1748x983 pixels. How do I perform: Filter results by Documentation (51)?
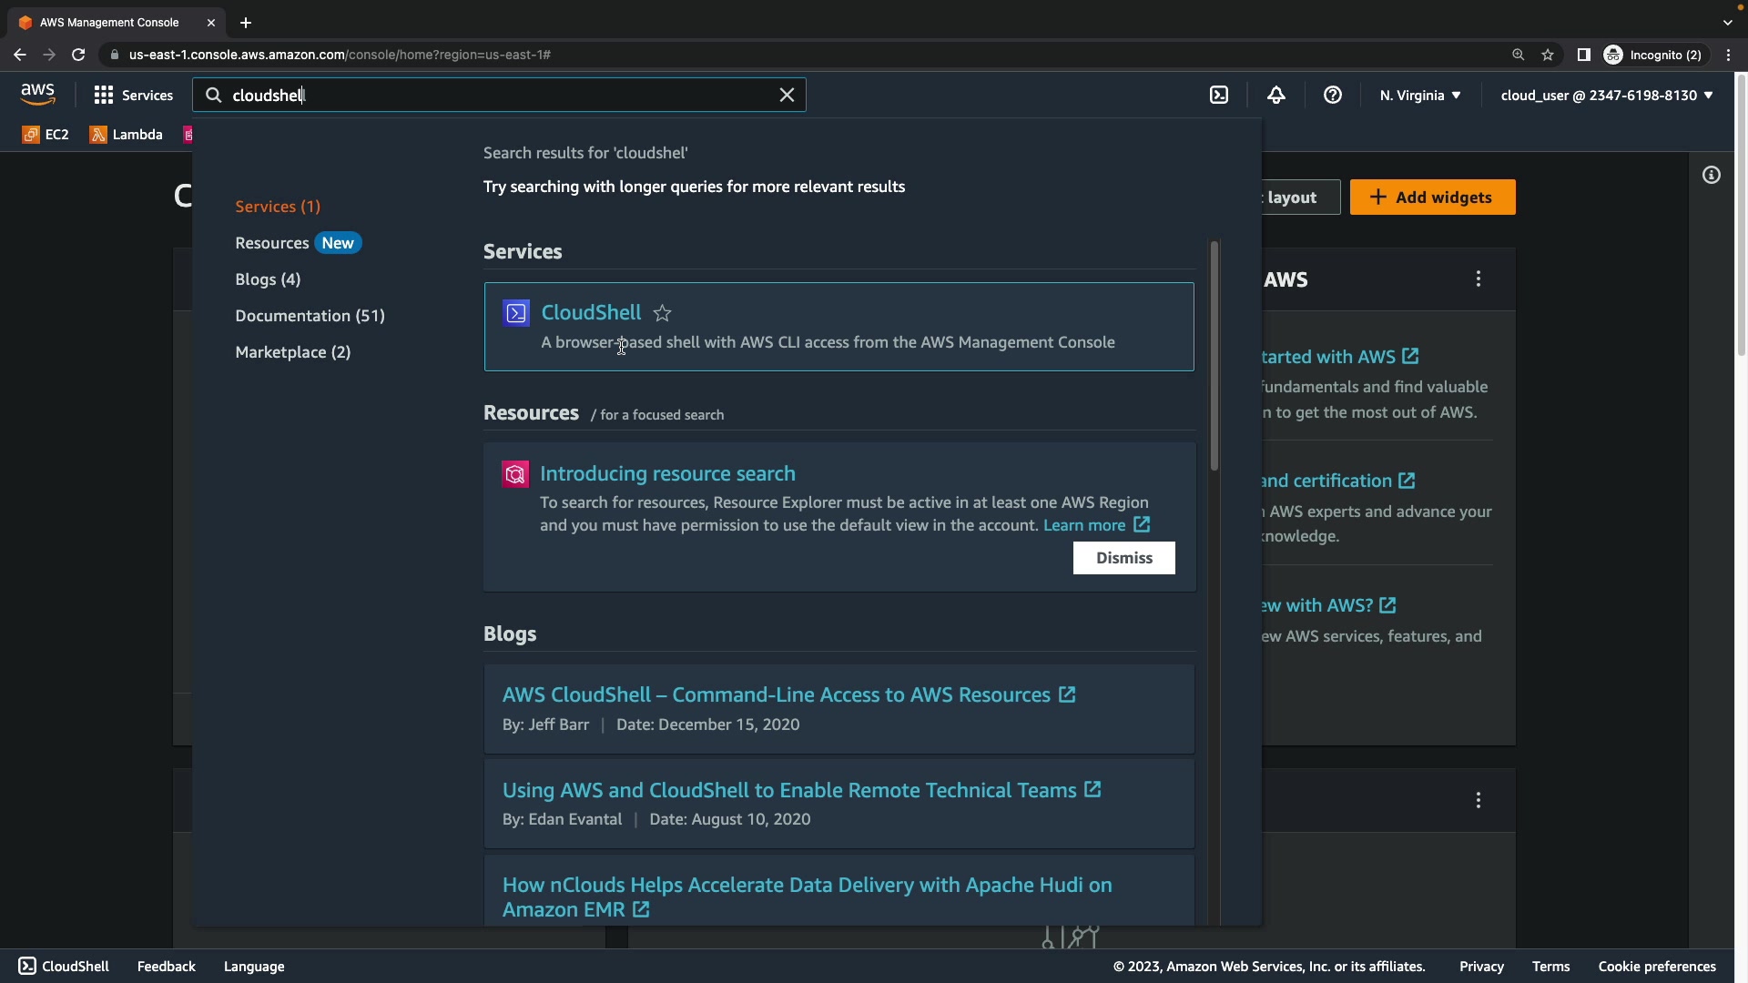(x=310, y=316)
